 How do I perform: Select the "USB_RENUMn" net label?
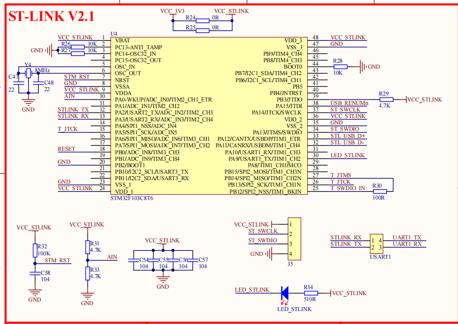349,103
